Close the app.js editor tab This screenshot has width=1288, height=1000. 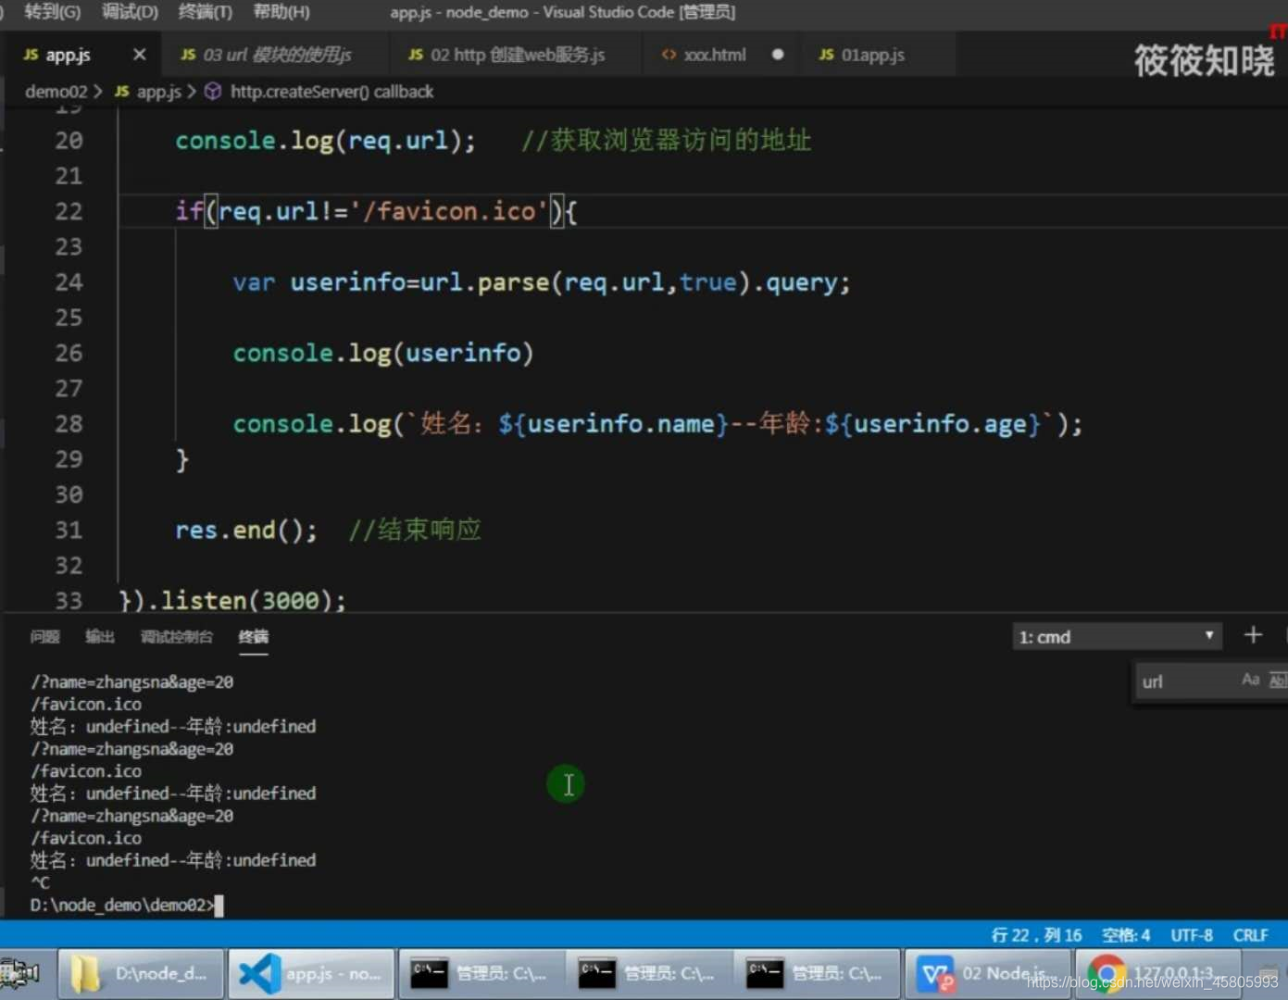139,55
